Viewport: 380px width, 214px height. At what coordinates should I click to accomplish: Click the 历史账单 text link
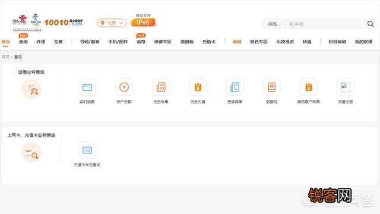click(x=161, y=102)
